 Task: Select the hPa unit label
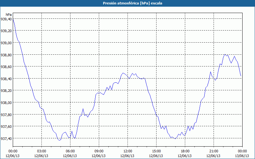click(x=9, y=15)
